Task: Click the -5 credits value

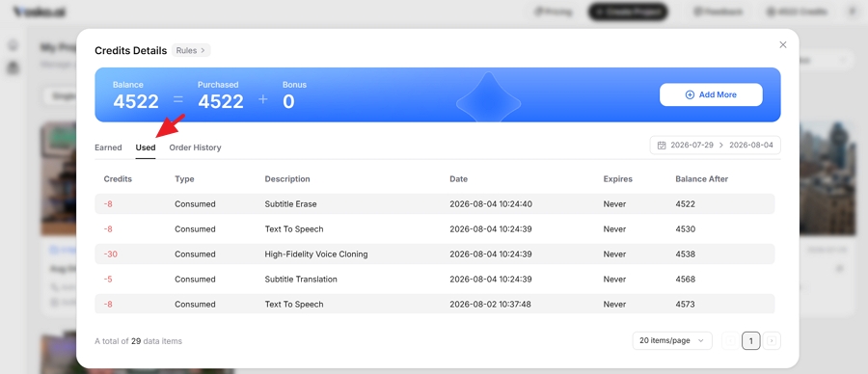Action: click(x=108, y=280)
